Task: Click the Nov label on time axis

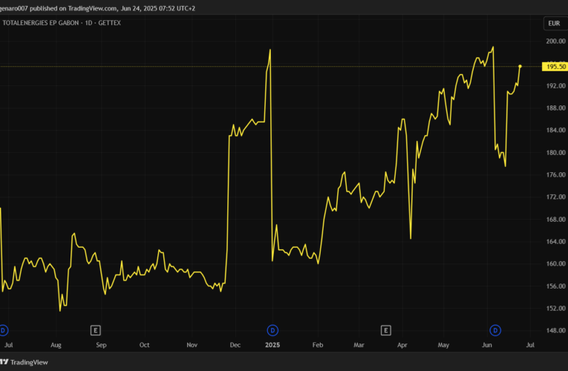Action: [x=192, y=345]
